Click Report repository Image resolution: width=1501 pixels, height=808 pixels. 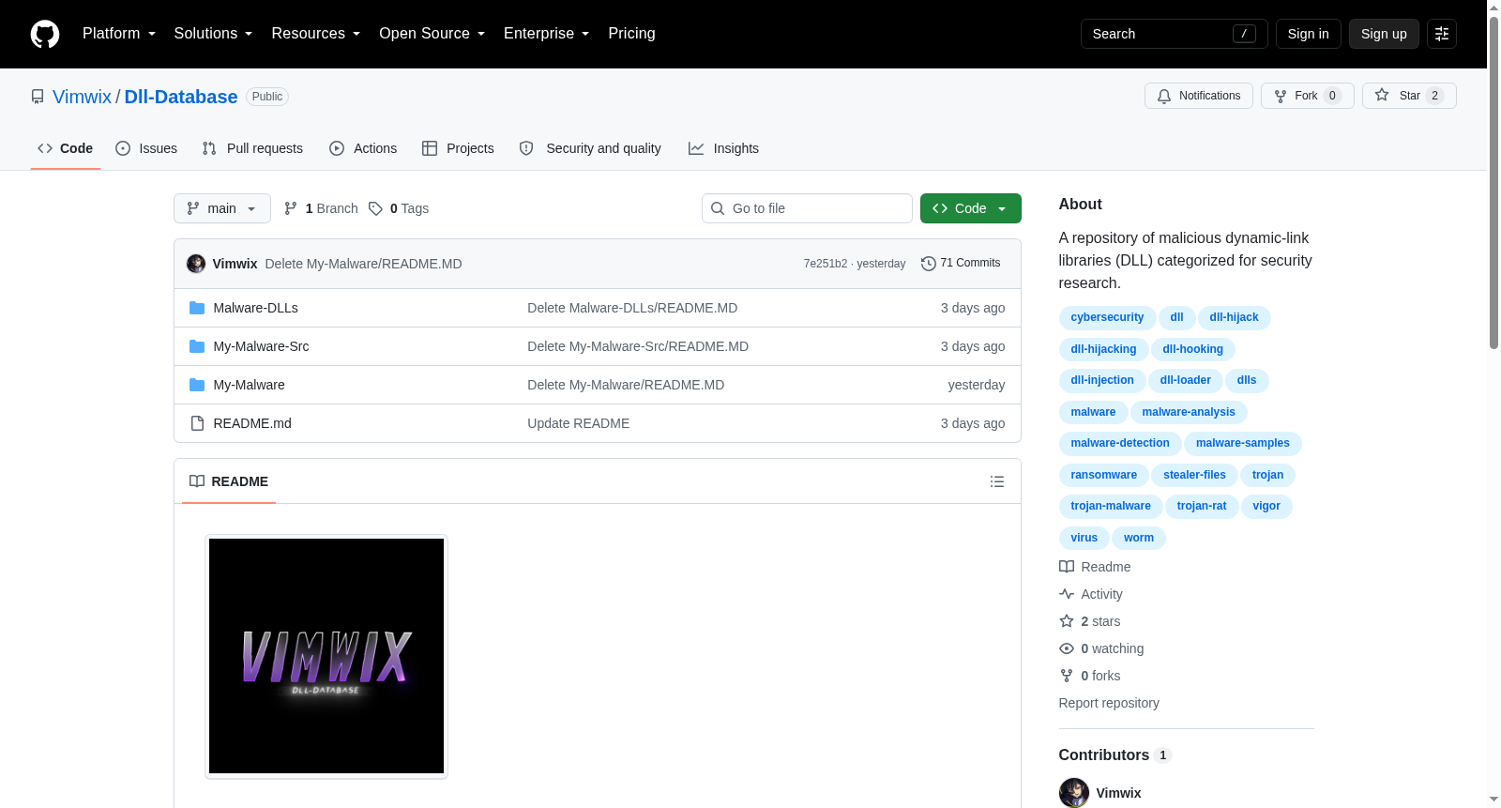point(1109,703)
